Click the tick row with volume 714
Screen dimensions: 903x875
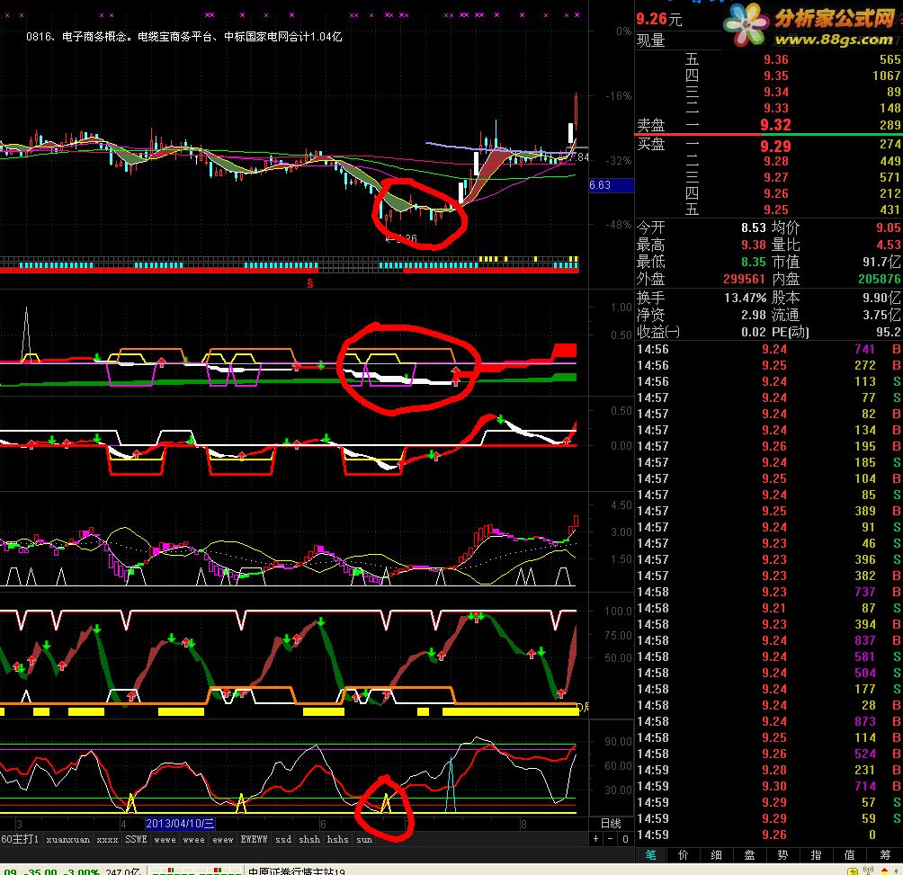click(769, 786)
